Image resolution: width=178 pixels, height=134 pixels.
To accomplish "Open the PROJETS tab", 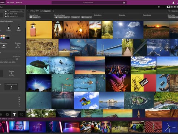I will 10,3.
